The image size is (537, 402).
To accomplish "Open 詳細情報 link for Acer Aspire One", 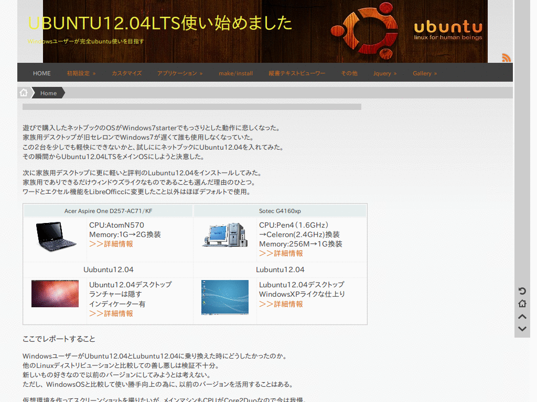I will [x=111, y=244].
